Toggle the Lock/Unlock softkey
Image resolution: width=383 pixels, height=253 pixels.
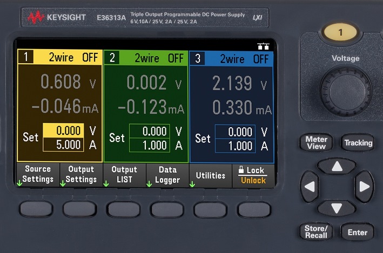253,175
